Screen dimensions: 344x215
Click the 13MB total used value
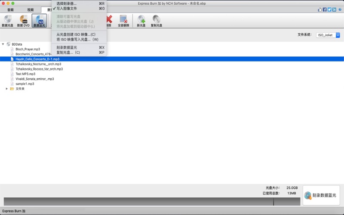(292, 193)
